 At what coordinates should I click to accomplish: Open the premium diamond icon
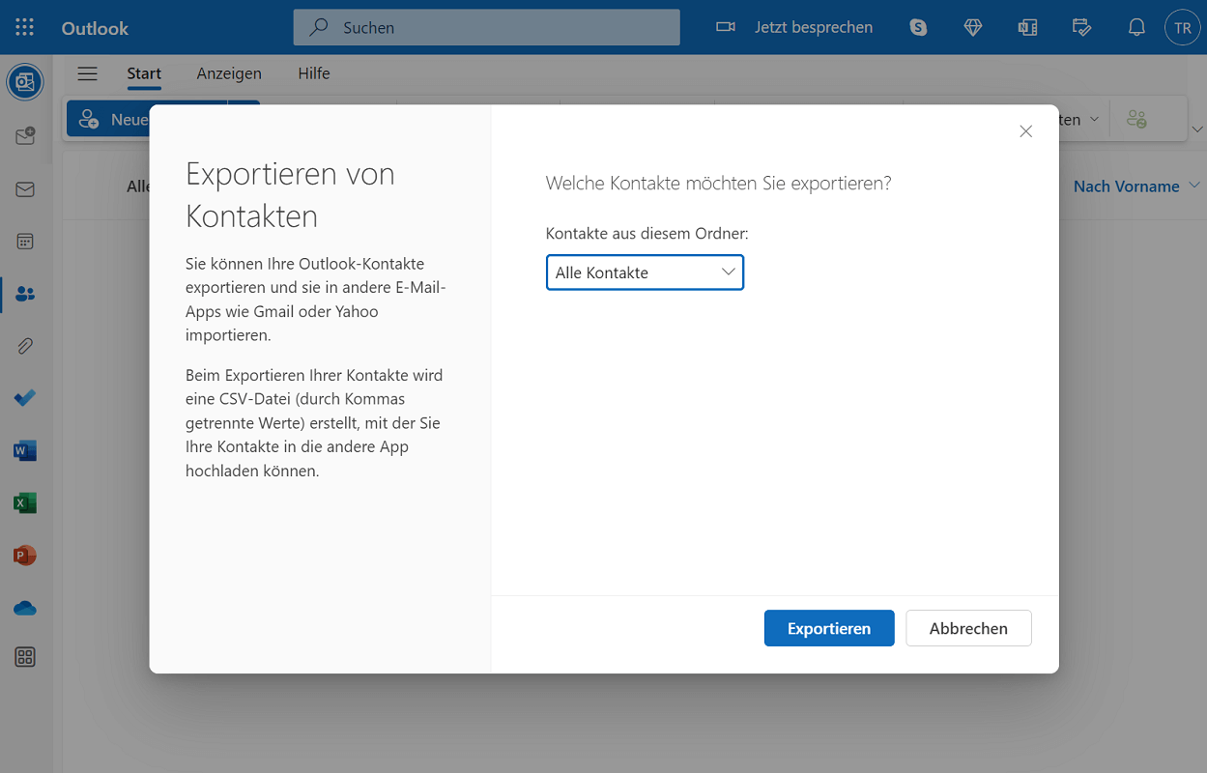coord(973,27)
